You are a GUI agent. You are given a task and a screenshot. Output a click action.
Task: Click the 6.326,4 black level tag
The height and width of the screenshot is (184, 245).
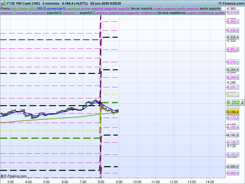(x=233, y=37)
